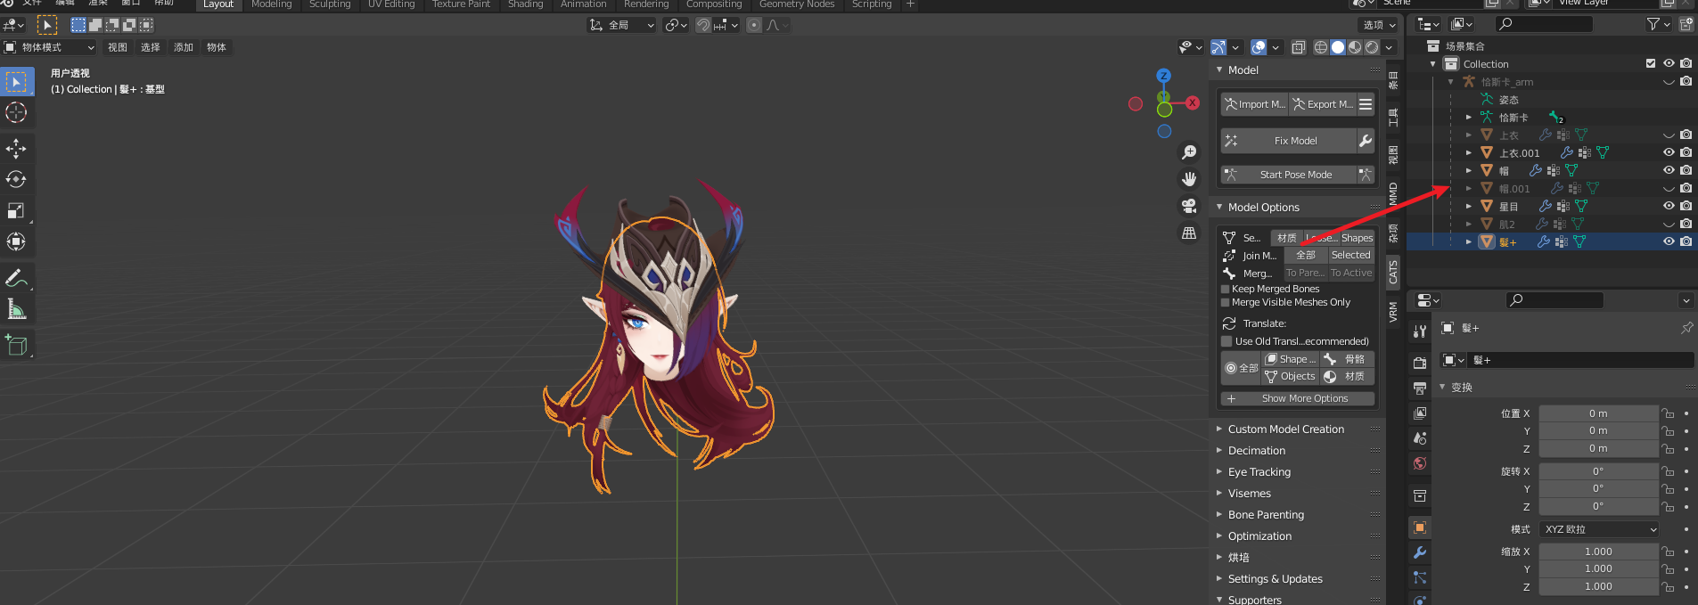Click the pan view hand icon
The width and height of the screenshot is (1698, 605).
[1189, 179]
